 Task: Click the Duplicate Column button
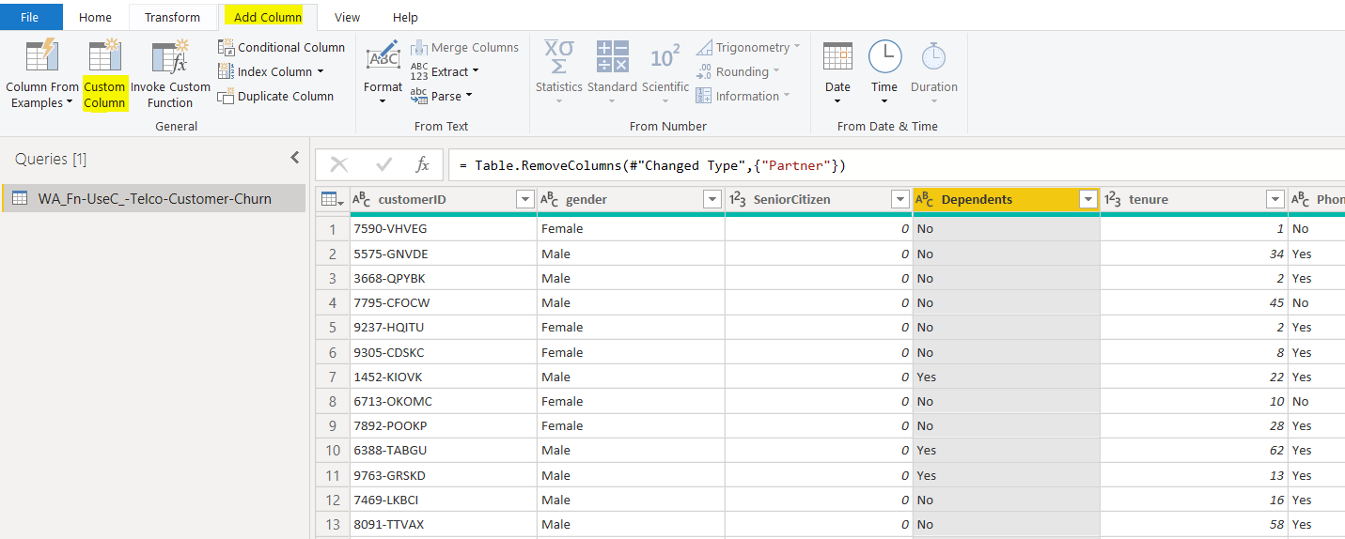click(x=275, y=97)
